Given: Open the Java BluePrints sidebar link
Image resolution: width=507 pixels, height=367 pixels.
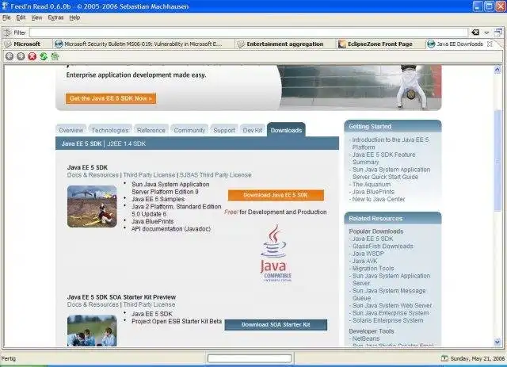Looking at the screenshot, I should click(x=373, y=192).
